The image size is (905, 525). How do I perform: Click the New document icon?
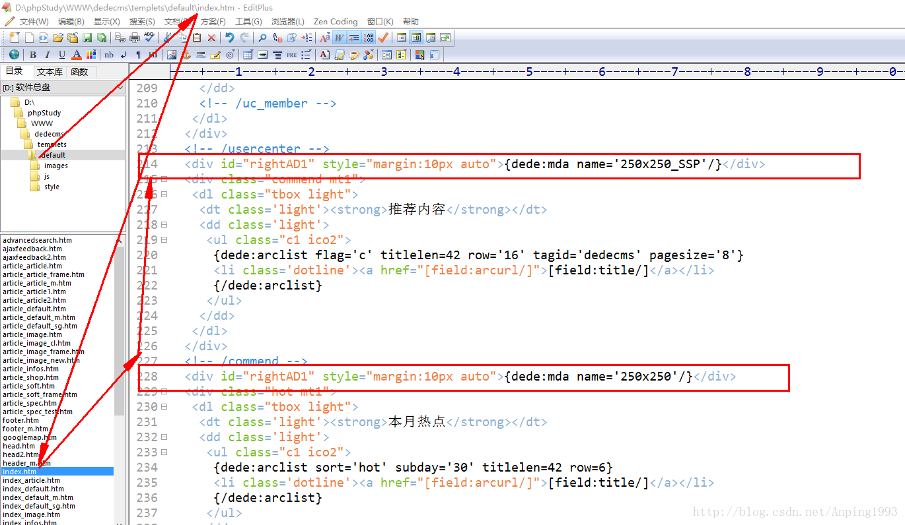[13, 38]
